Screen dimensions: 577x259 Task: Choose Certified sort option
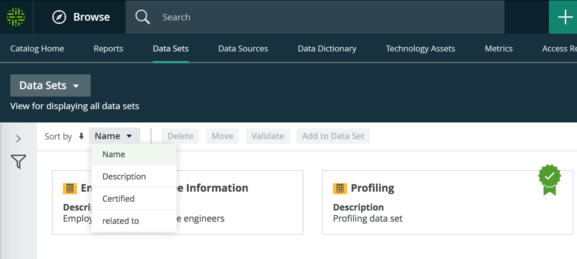click(x=118, y=199)
